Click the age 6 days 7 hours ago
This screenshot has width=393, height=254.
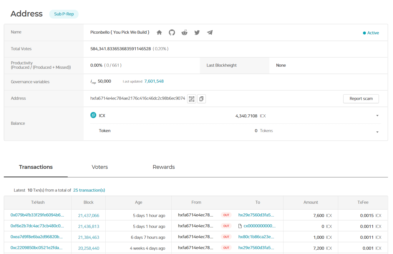coord(148,237)
